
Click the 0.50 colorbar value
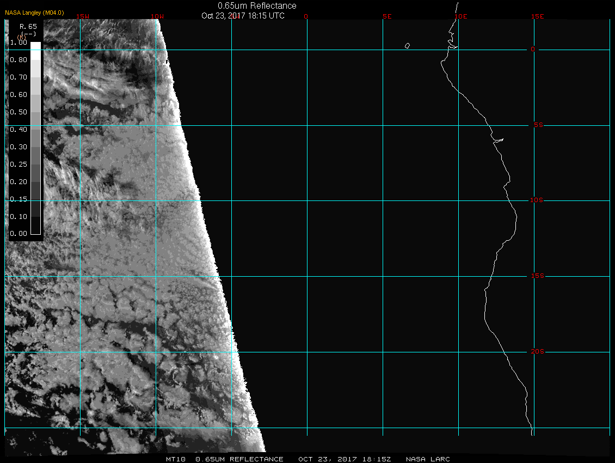(x=19, y=112)
